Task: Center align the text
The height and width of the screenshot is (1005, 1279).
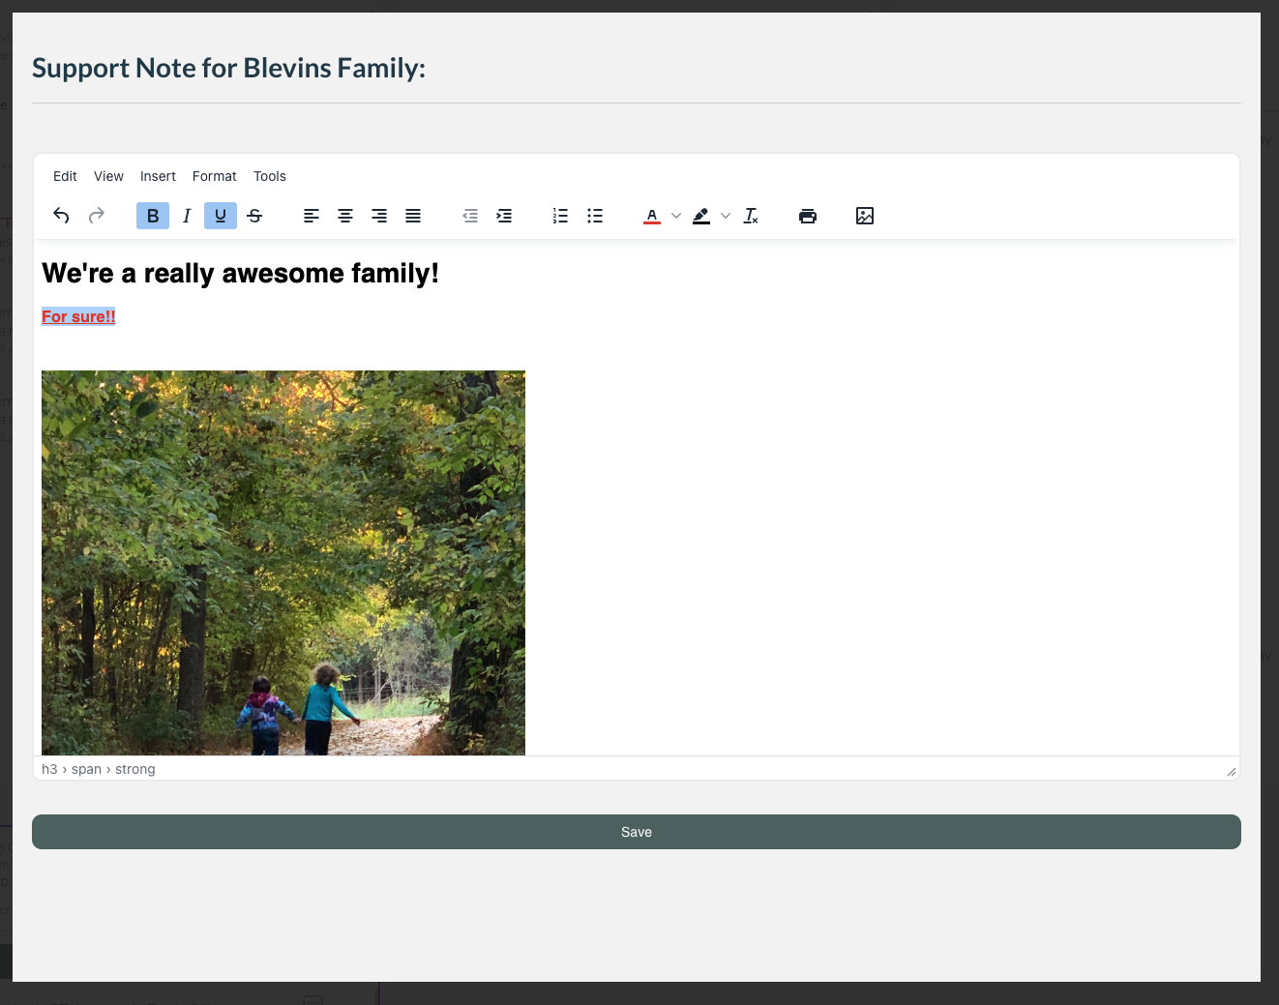Action: click(x=345, y=216)
